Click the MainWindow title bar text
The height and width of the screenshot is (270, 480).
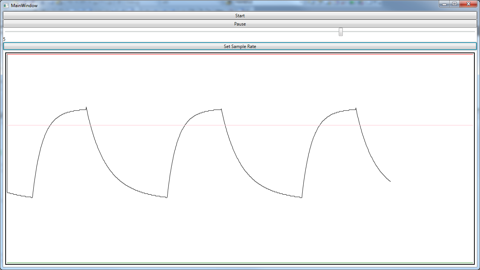tap(24, 6)
